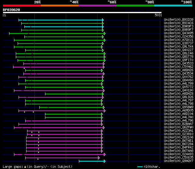Pick the UniRef100_C5YH62 entry

point(179,67)
